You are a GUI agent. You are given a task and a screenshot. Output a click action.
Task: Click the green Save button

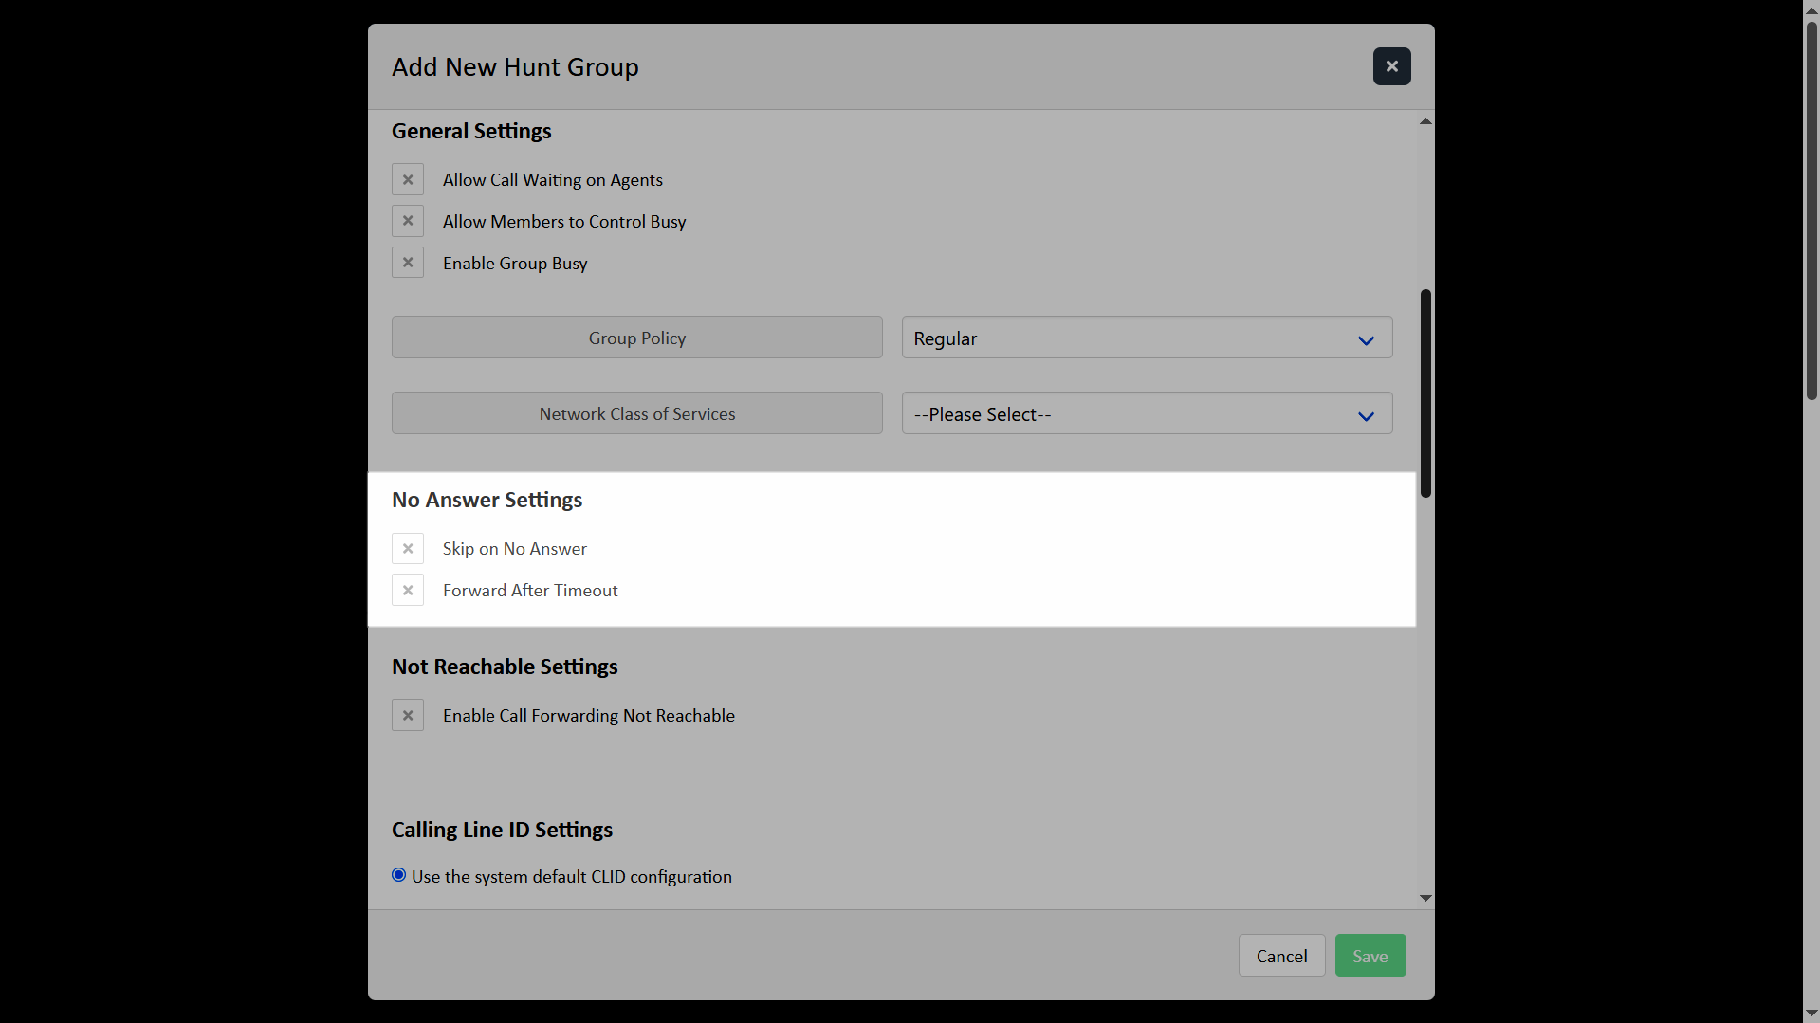pos(1370,956)
